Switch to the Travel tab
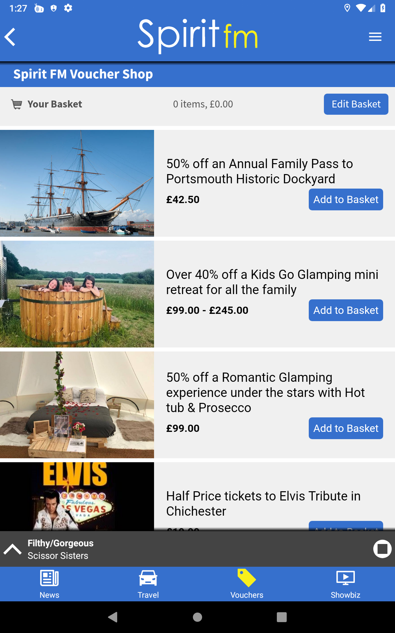This screenshot has height=633, width=395. point(148,584)
